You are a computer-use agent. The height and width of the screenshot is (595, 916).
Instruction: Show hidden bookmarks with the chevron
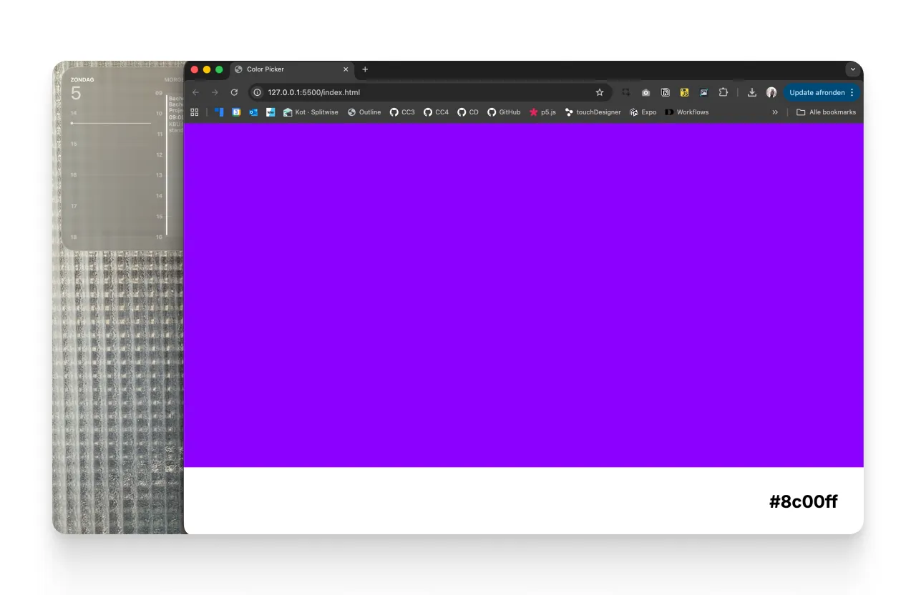point(775,112)
